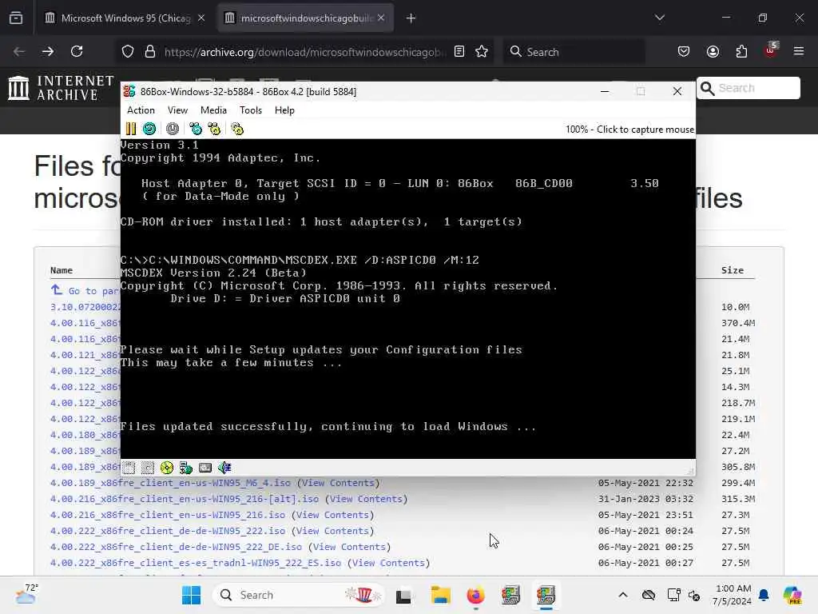Click the Name column header
This screenshot has height=614, width=818.
62,270
